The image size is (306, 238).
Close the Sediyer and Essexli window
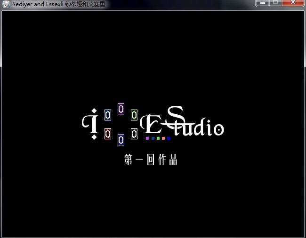click(x=294, y=3)
